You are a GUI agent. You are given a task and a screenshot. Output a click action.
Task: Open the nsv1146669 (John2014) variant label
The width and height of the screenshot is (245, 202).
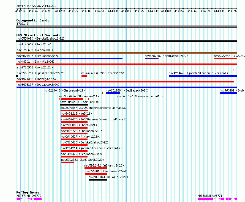point(34,44)
